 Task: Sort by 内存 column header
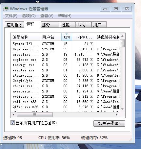pos(83,37)
